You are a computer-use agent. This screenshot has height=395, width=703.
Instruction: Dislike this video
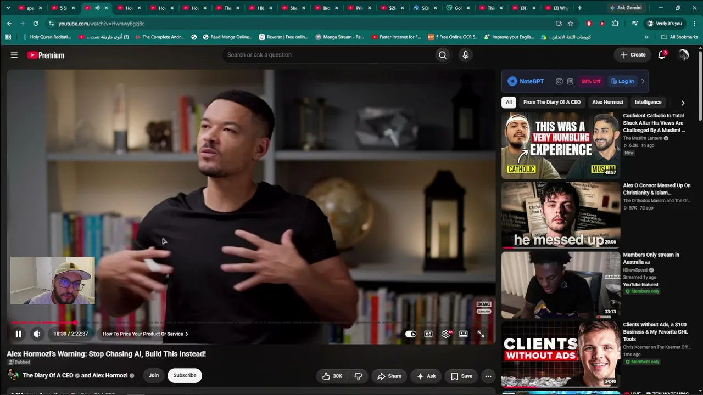pyautogui.click(x=358, y=376)
